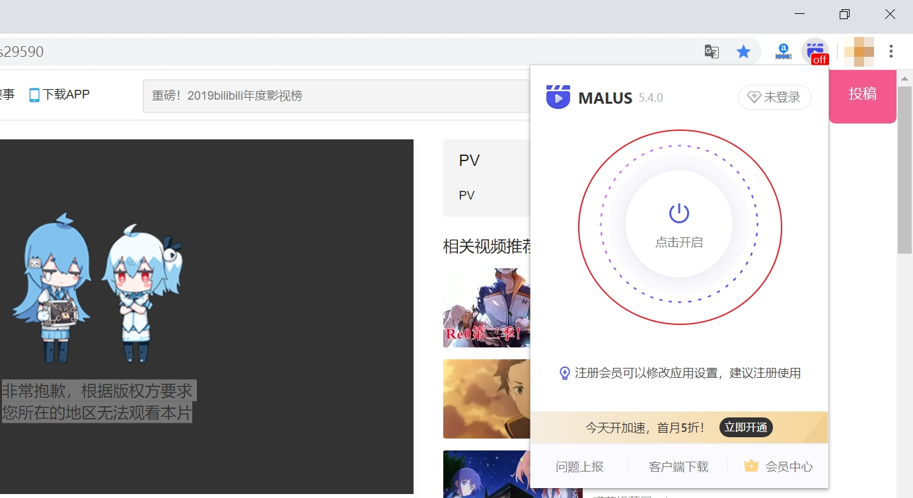Click the lightbulb tip icon
This screenshot has height=498, width=913.
(x=565, y=373)
